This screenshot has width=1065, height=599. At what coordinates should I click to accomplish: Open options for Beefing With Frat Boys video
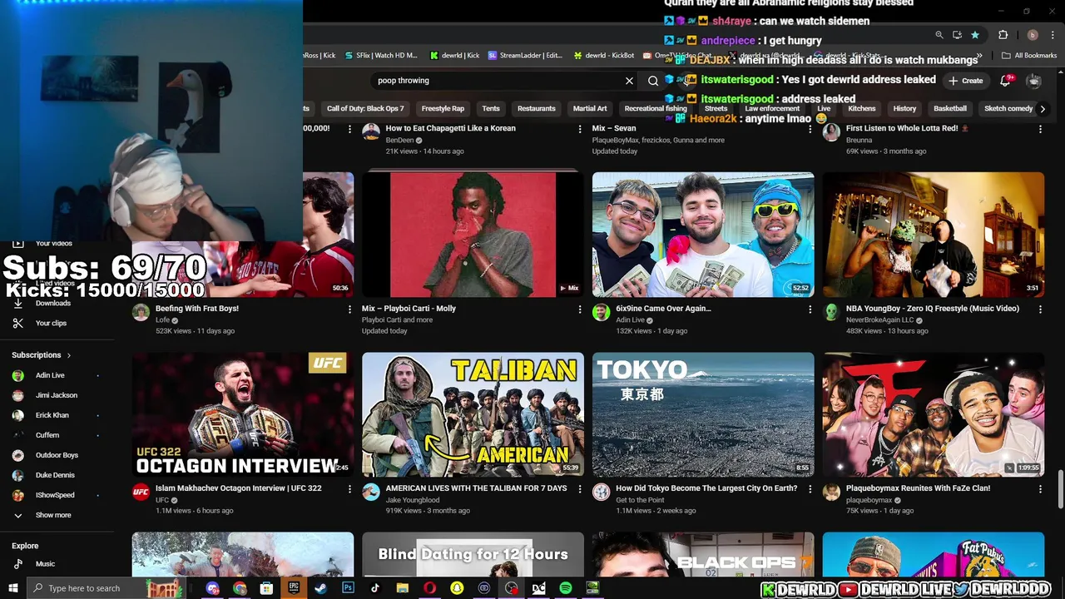pyautogui.click(x=349, y=309)
